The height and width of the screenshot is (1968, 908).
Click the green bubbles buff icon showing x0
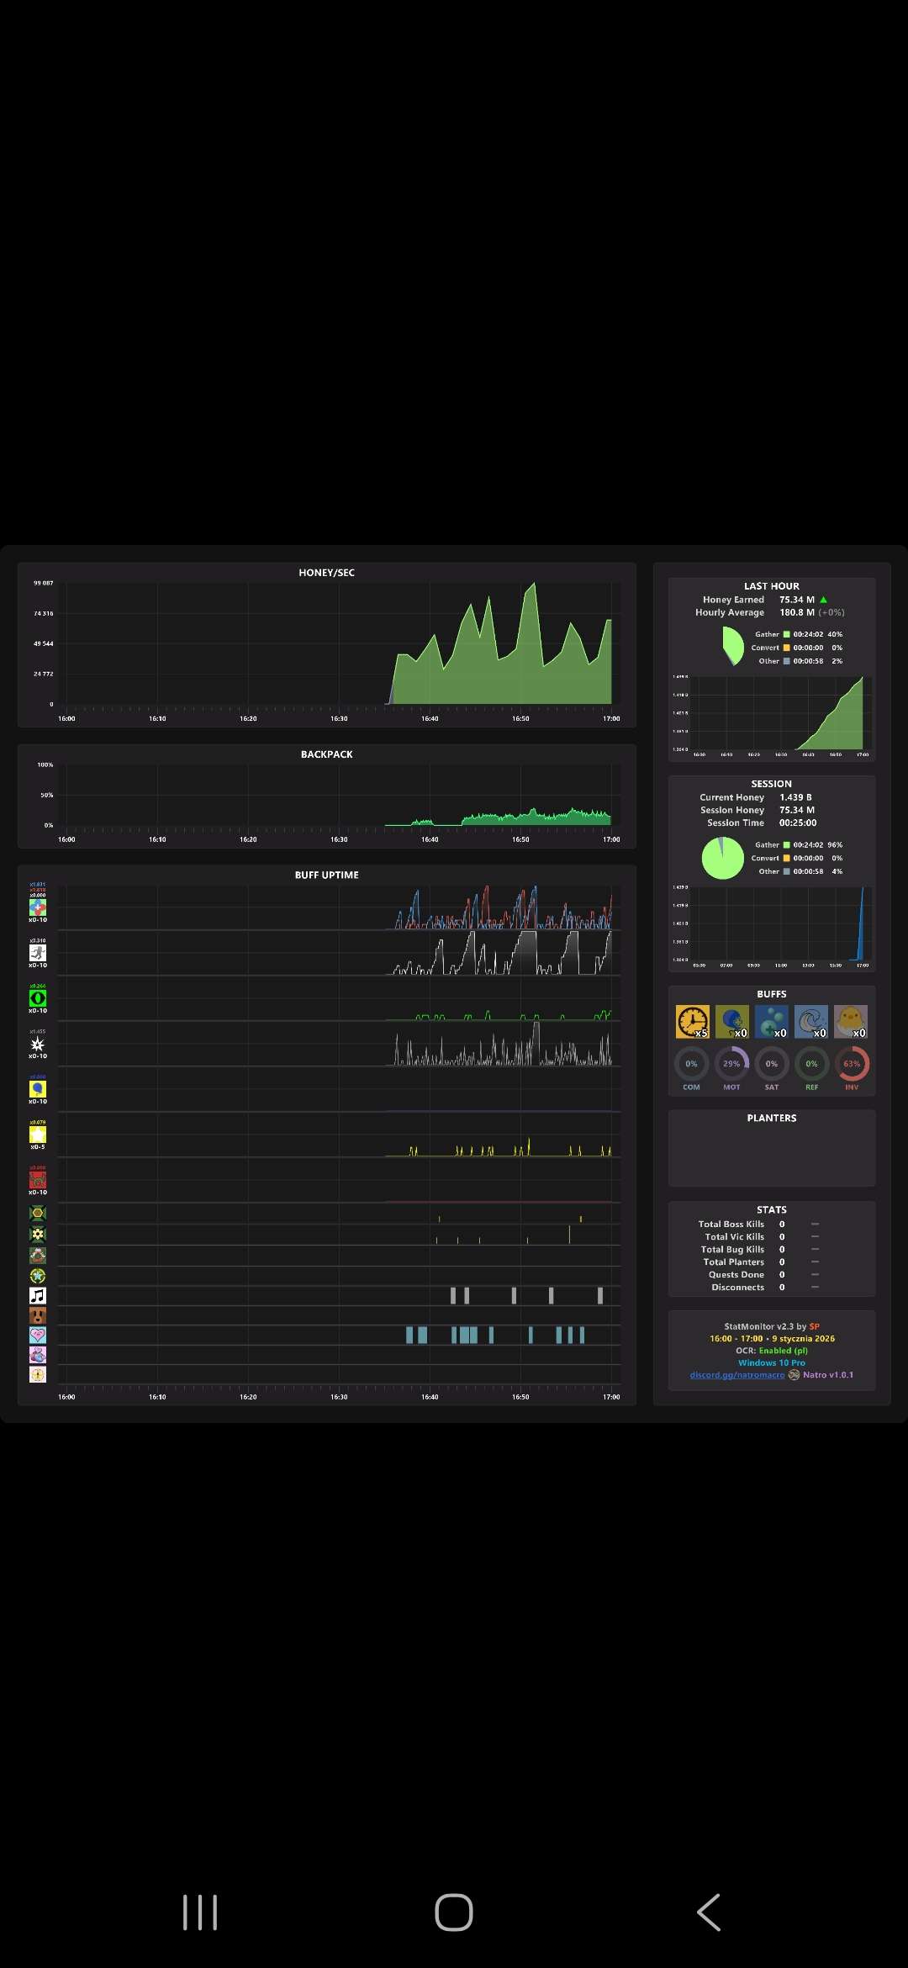click(x=772, y=1022)
